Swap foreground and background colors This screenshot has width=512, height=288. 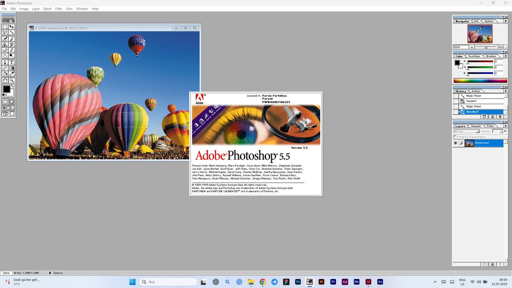(12, 86)
